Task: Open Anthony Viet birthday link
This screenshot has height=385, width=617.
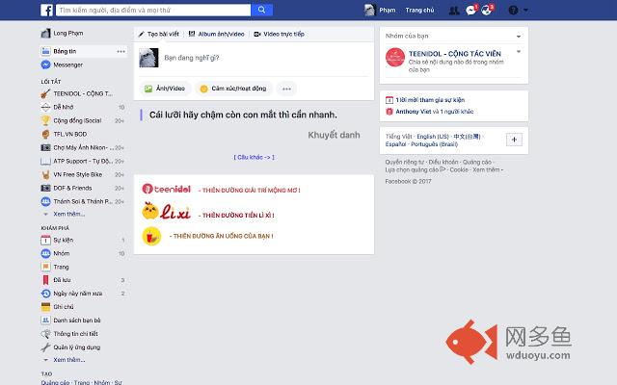Action: coord(414,112)
